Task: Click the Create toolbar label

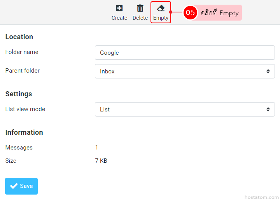Action: [119, 18]
